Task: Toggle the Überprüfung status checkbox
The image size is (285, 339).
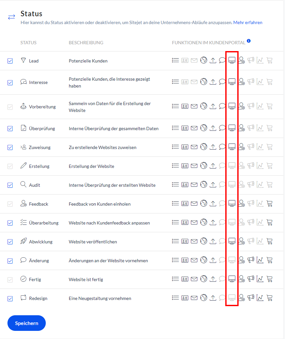Action: [x=10, y=129]
